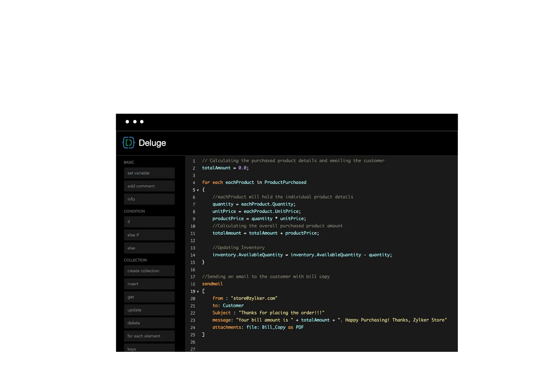Click line number 26 in the gutter

tap(193, 342)
